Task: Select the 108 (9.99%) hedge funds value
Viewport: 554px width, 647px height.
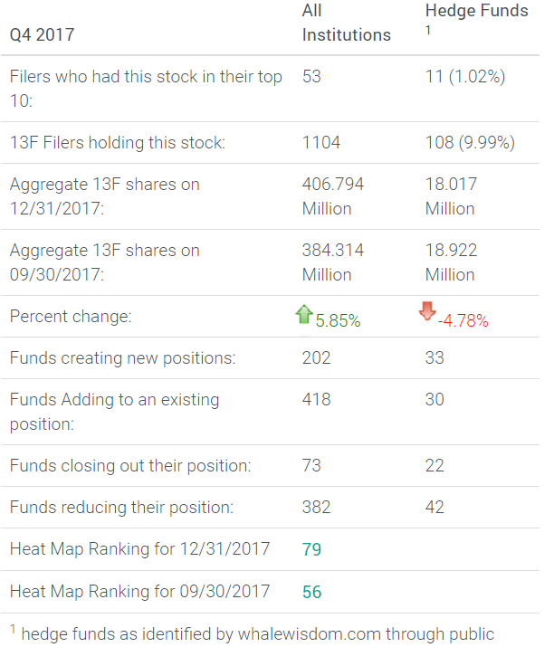Action: [470, 142]
